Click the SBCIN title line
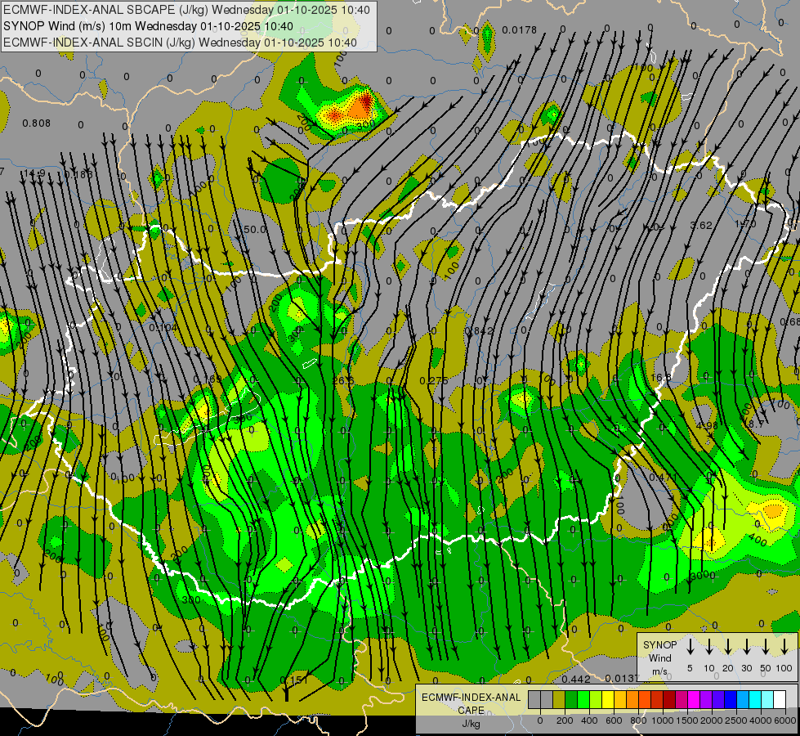Image resolution: width=800 pixels, height=736 pixels. tap(180, 42)
